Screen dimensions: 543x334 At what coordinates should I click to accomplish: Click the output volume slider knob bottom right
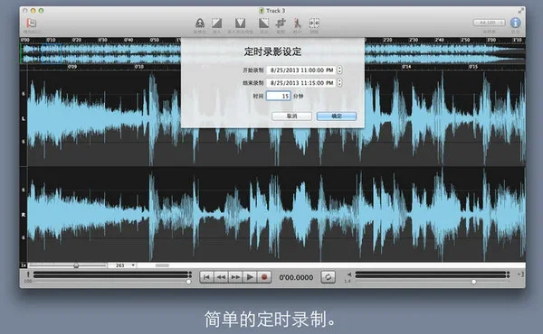473,282
